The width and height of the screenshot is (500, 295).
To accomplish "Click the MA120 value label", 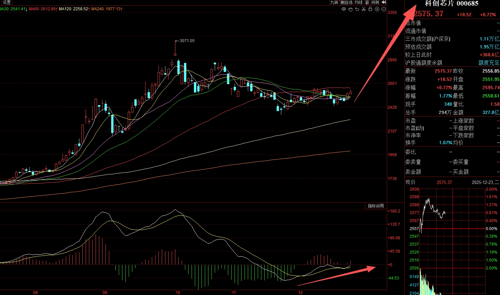I will pyautogui.click(x=74, y=9).
